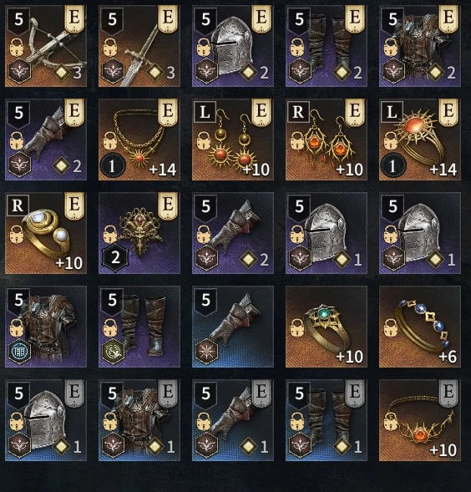The image size is (471, 492).
Task: Select the bottom-row chest armor with gray E
Action: pos(139,420)
